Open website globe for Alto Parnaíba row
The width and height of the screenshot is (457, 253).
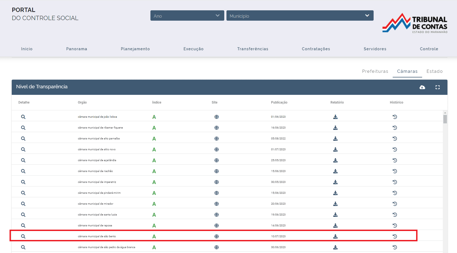point(217,139)
